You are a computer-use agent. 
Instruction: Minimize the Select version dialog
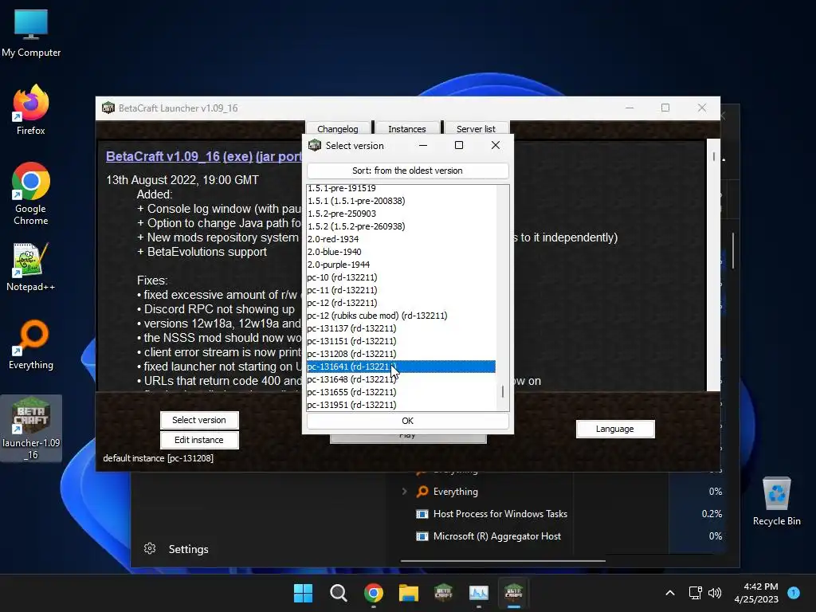coord(423,145)
